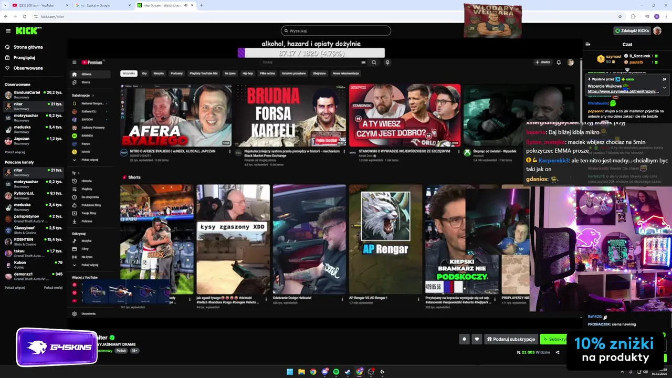The height and width of the screenshot is (378, 672).
Task: Close the niter Stream tab
Action: coord(192,5)
